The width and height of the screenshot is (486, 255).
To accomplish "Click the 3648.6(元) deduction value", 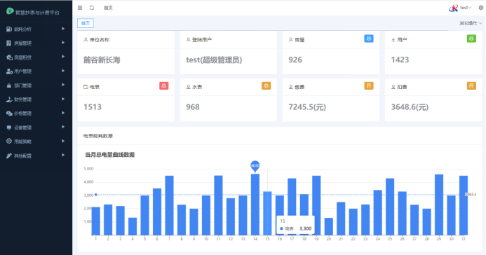I will 410,107.
